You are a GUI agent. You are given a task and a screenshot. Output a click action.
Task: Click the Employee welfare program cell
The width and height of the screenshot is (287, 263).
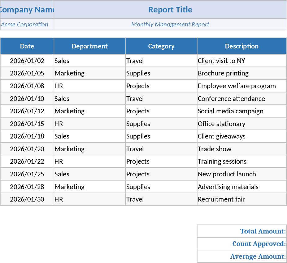click(241, 86)
